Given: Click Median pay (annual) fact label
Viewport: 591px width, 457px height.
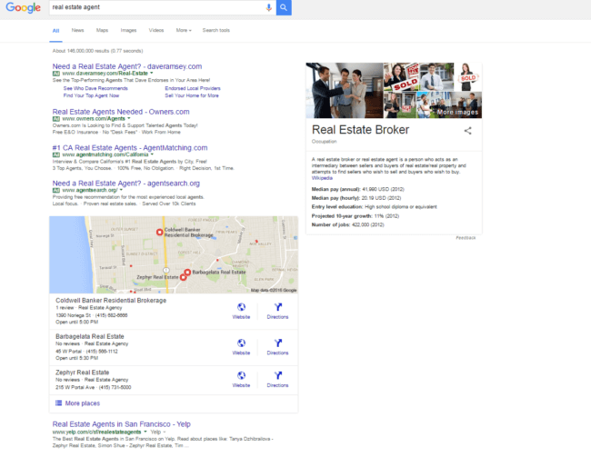Looking at the screenshot, I should coord(336,189).
